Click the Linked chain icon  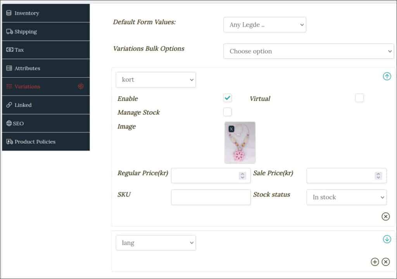(9, 105)
